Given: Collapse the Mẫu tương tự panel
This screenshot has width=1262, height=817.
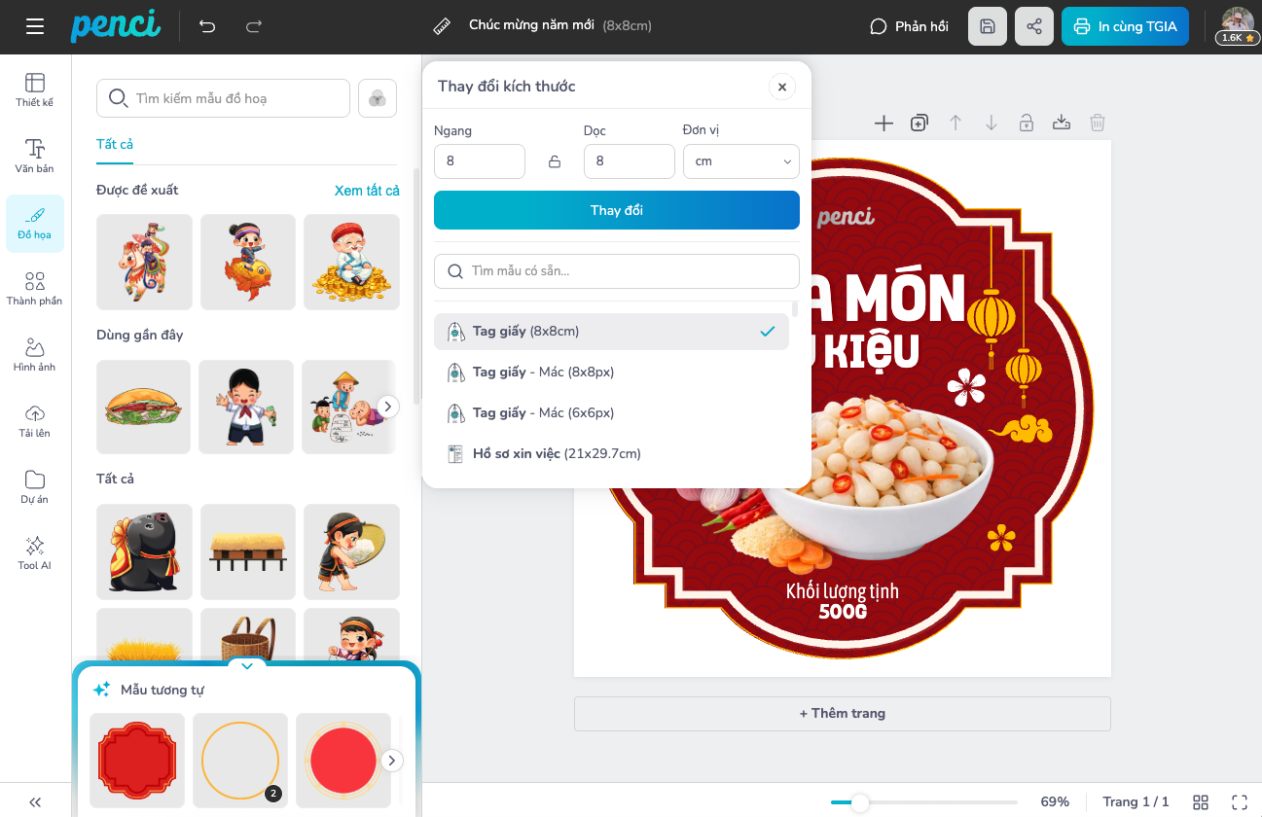Looking at the screenshot, I should pyautogui.click(x=247, y=666).
